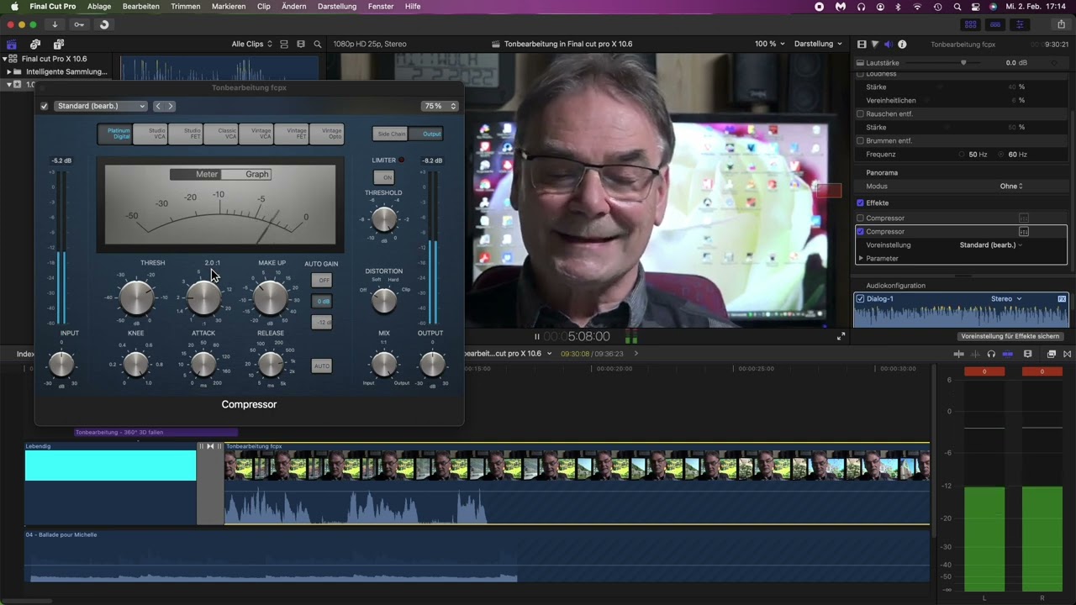This screenshot has width=1076, height=605.
Task: Open the Libraries sidebar clapperboard icon
Action: tap(12, 44)
